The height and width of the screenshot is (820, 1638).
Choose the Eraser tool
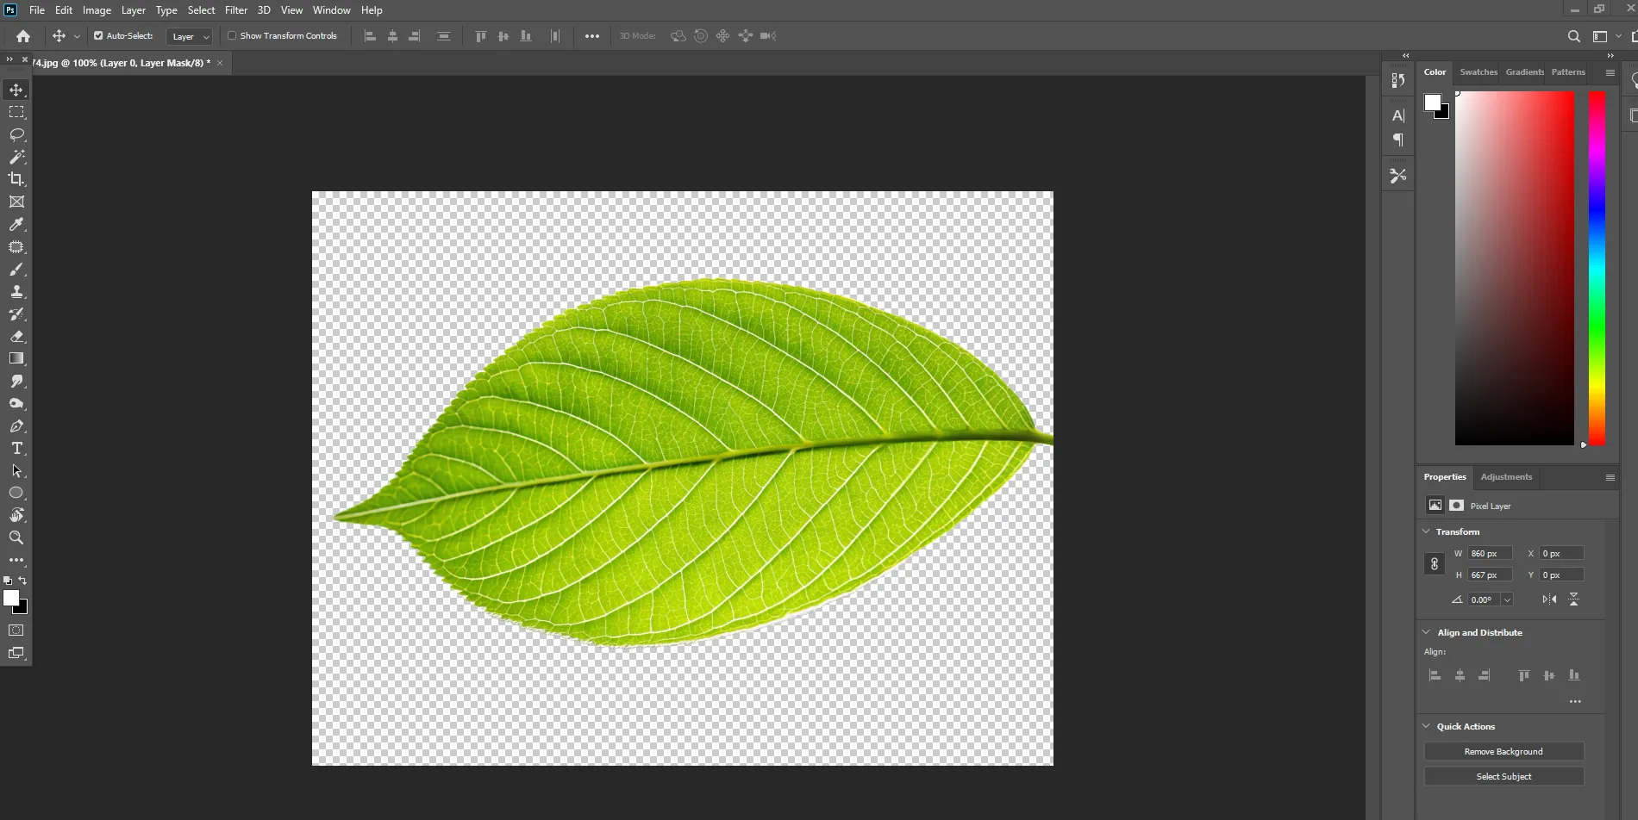click(x=16, y=336)
